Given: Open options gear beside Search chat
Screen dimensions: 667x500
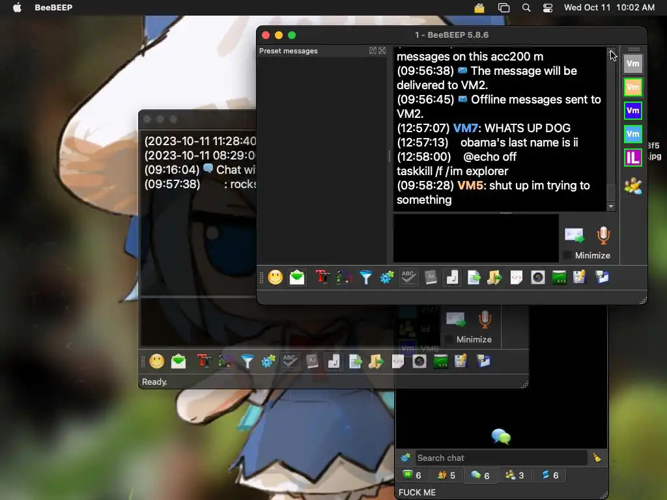Looking at the screenshot, I should click(405, 458).
